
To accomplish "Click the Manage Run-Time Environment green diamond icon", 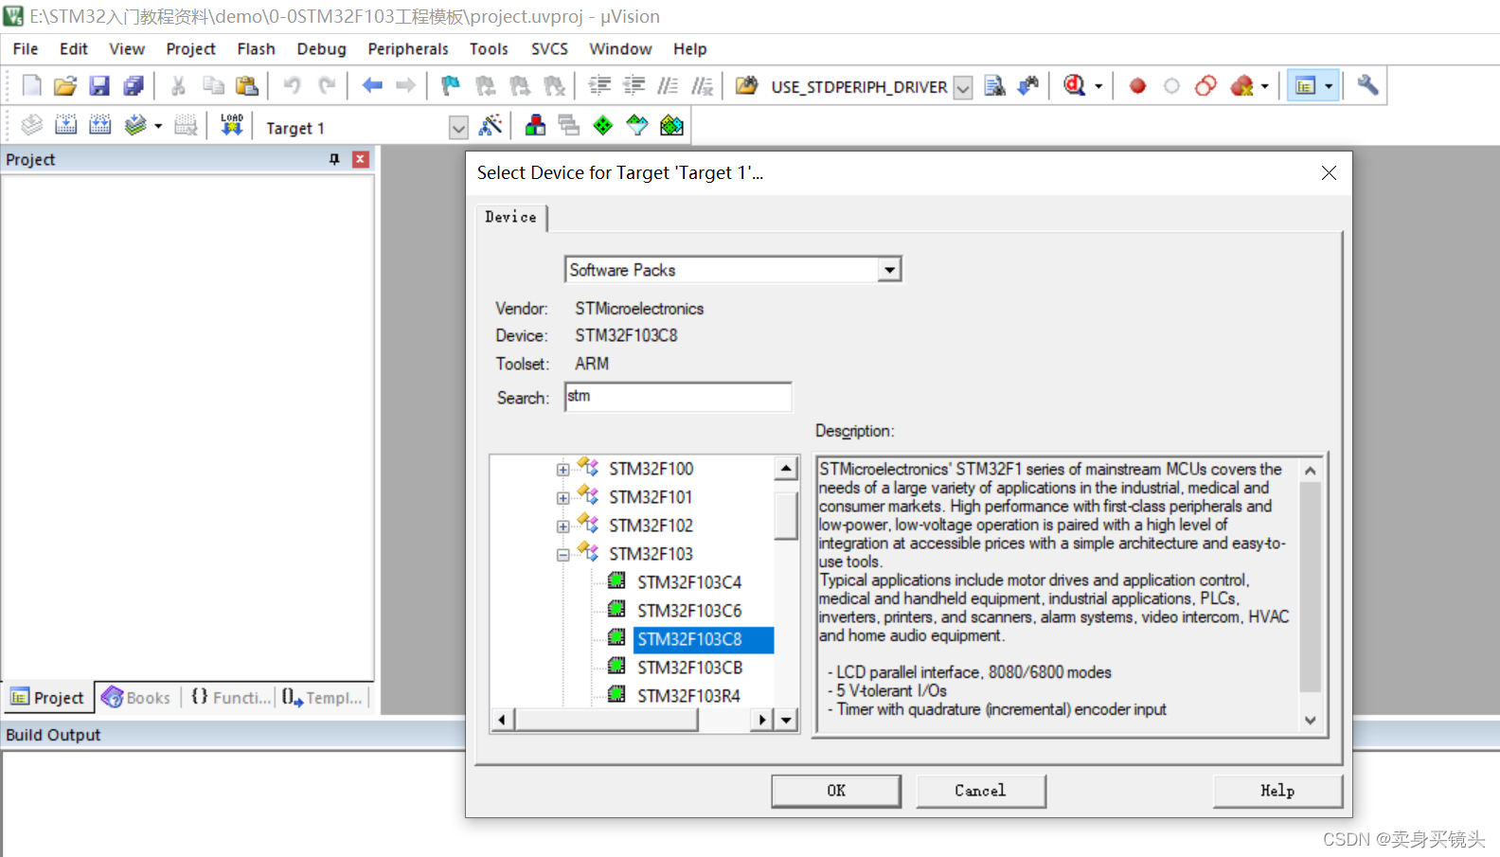I will pyautogui.click(x=602, y=126).
